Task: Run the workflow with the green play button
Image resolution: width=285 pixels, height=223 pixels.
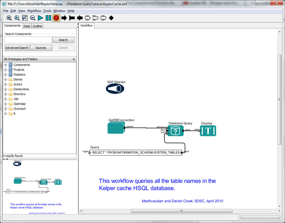Action: tap(40, 18)
